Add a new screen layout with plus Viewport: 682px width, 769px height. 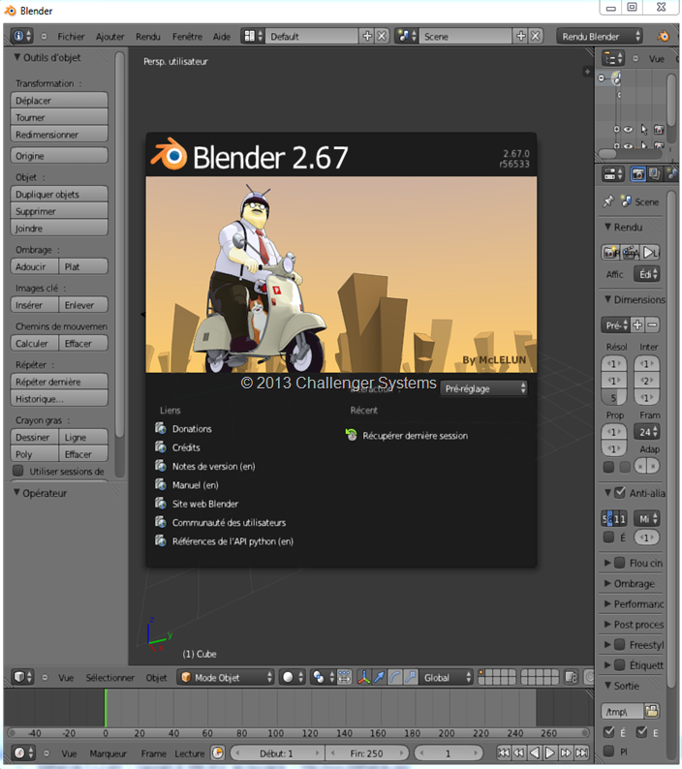(367, 36)
